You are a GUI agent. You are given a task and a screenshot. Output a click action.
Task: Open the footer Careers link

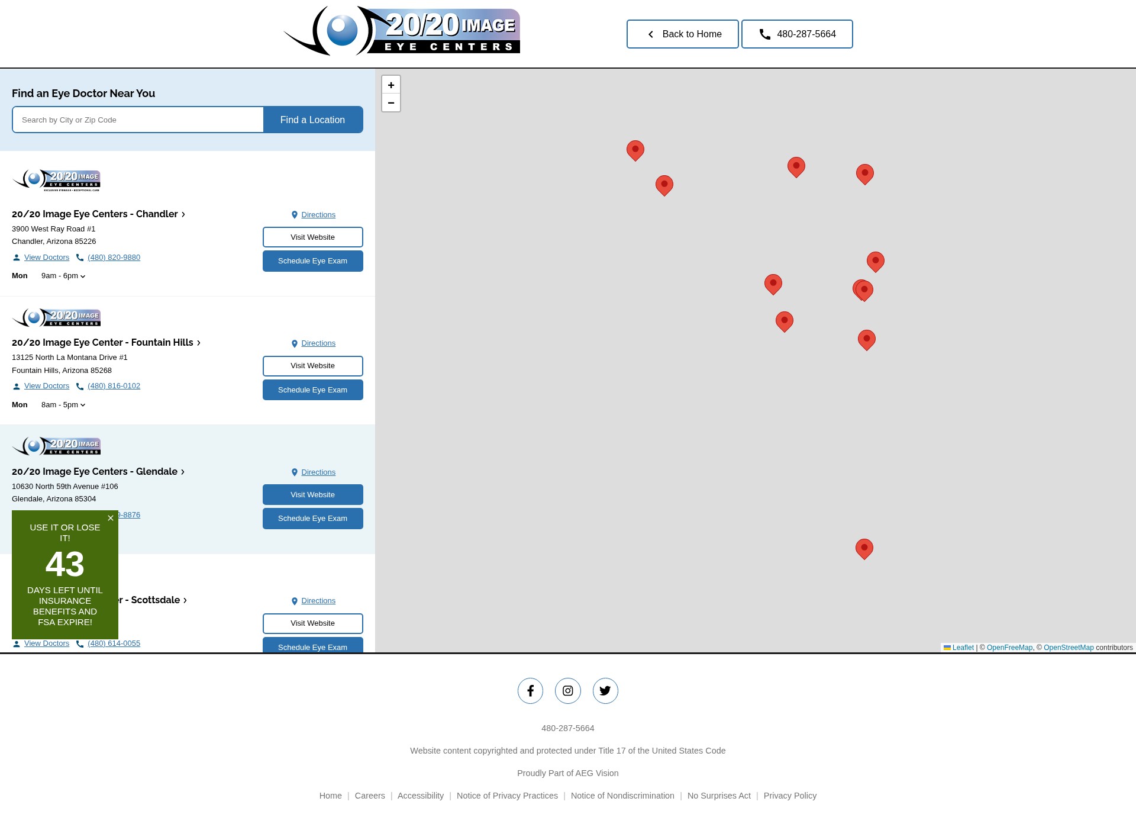pos(370,796)
